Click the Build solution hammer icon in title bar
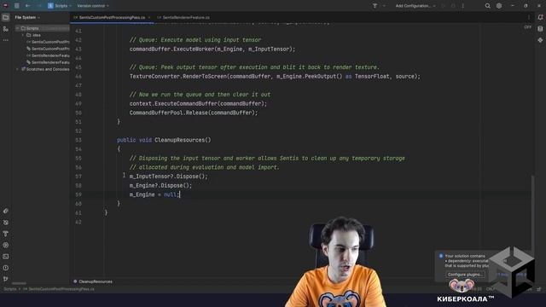The width and height of the screenshot is (546, 307). [x=375, y=6]
